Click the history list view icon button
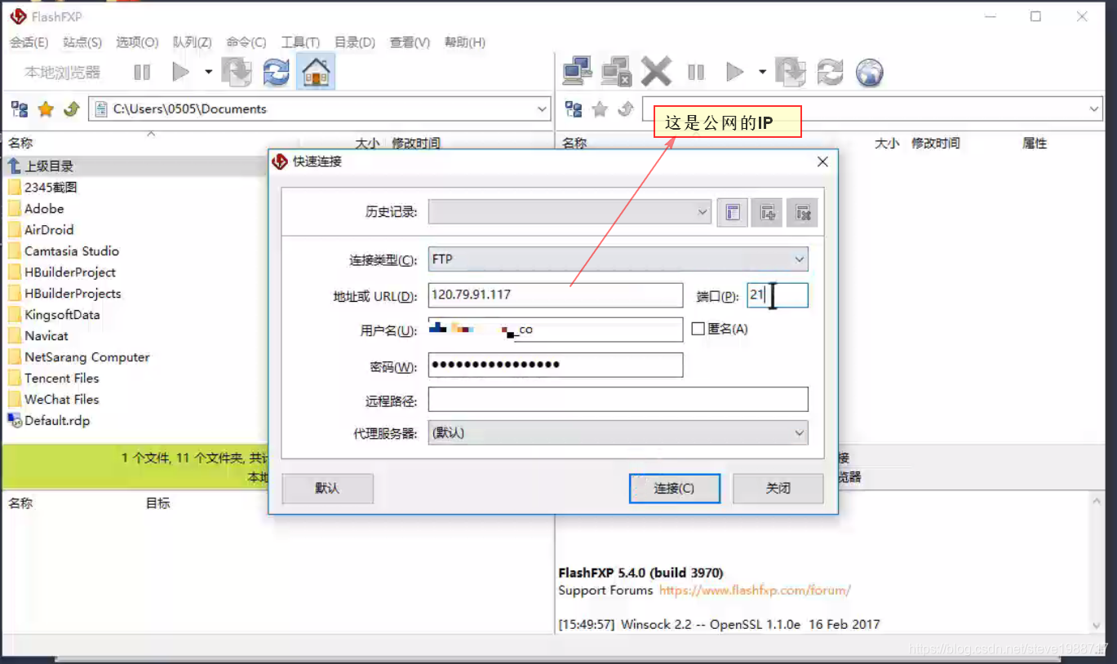1117x664 pixels. tap(733, 213)
